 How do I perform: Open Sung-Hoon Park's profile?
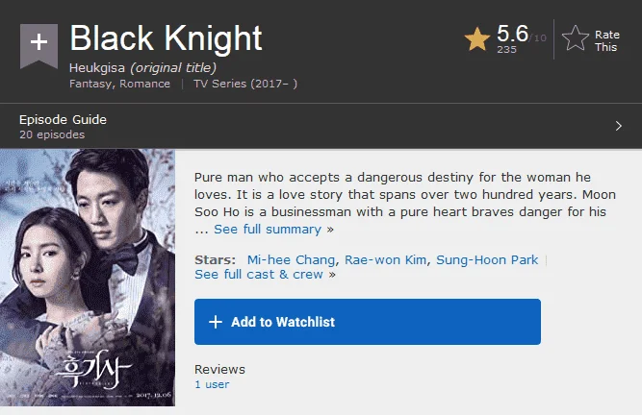pyautogui.click(x=487, y=259)
